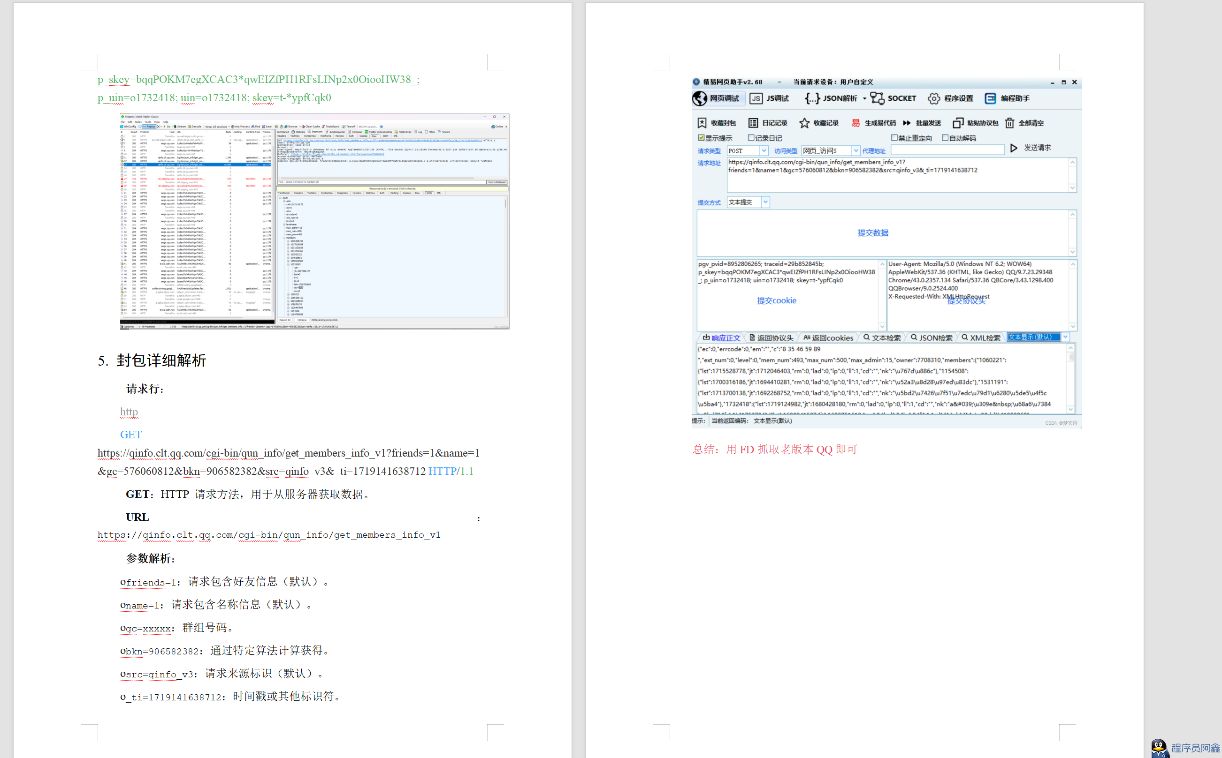Screen dimensions: 1222x758
Task: Click the URL line ending get_members_info_v1
Action: coord(269,535)
